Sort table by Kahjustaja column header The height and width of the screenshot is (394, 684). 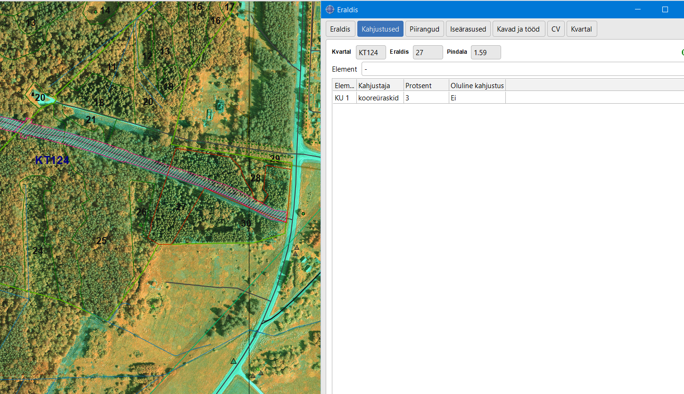pyautogui.click(x=379, y=85)
